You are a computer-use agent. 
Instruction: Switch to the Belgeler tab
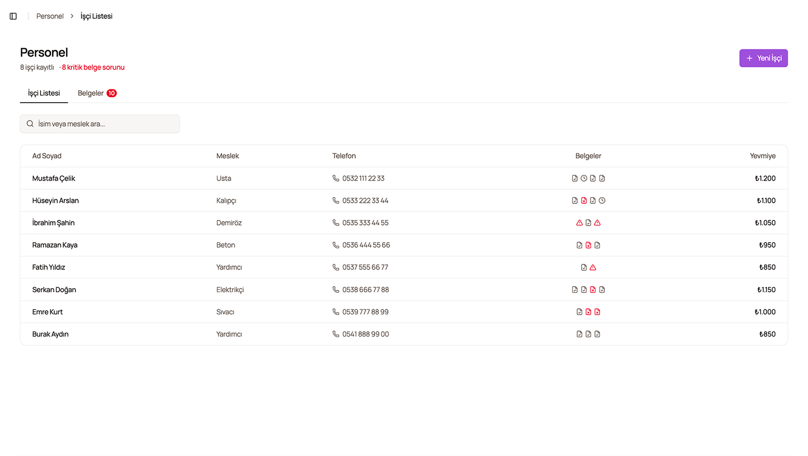click(x=97, y=93)
